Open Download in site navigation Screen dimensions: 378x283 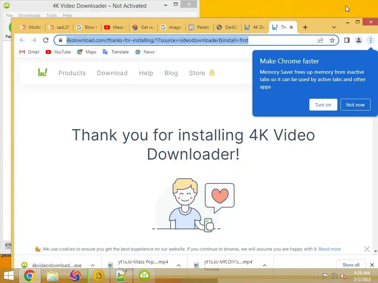click(x=112, y=73)
